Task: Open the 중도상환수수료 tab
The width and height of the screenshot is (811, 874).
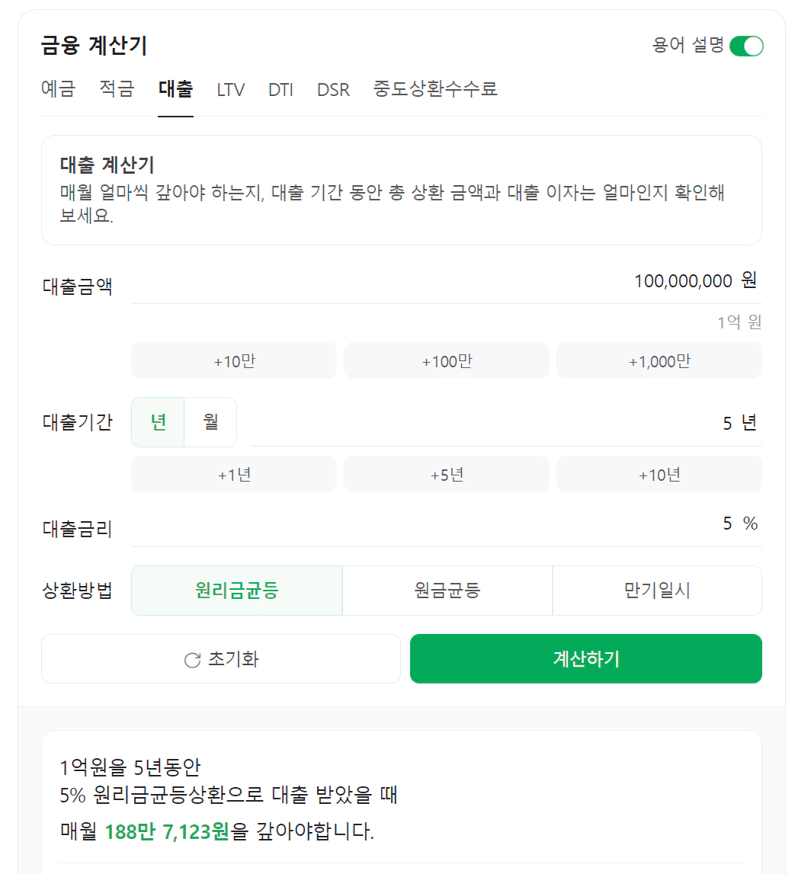Action: 434,89
